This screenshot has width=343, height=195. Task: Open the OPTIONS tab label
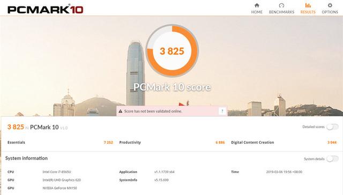coord(330,12)
